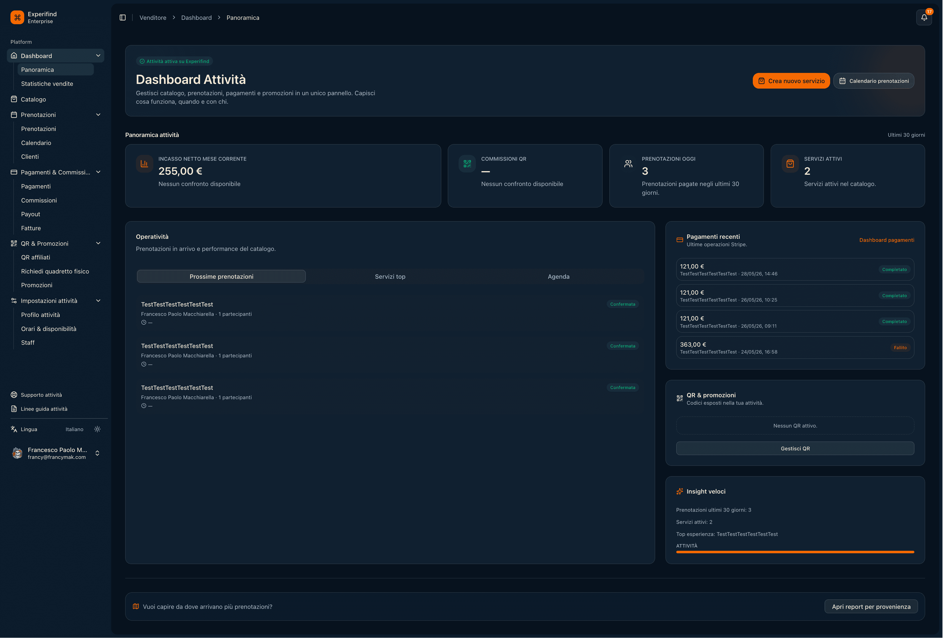Open Payout in the sidebar
This screenshot has height=638, width=943.
56,214
